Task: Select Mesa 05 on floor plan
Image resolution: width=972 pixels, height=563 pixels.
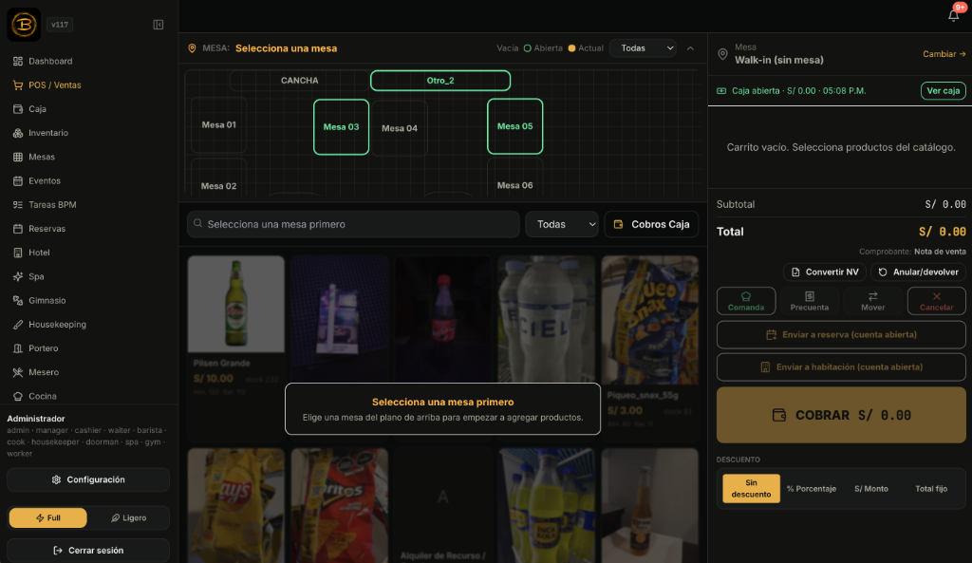Action: (x=515, y=126)
